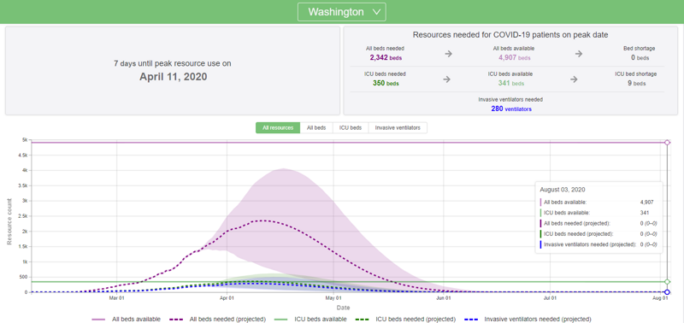Switch to the Invasive ventilators tab
Viewport: 684px width, 323px height.
pyautogui.click(x=398, y=127)
